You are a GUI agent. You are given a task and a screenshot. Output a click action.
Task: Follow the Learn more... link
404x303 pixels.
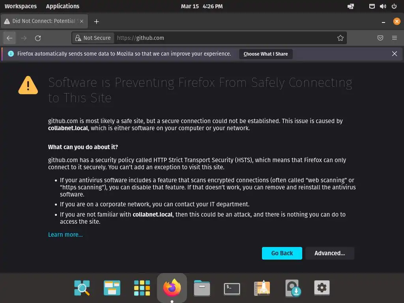(x=65, y=234)
